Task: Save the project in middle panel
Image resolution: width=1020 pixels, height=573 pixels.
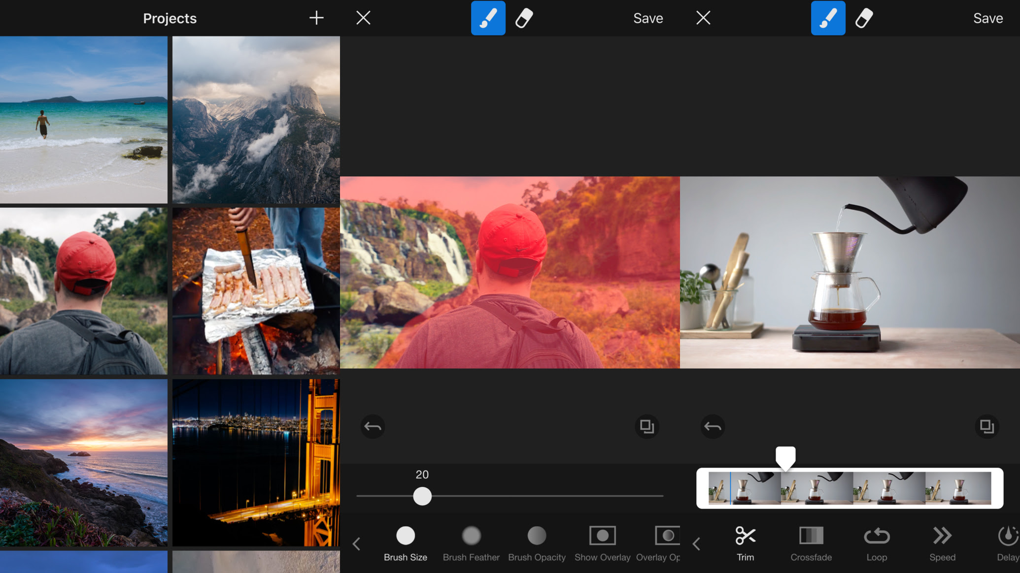Action: tap(648, 18)
